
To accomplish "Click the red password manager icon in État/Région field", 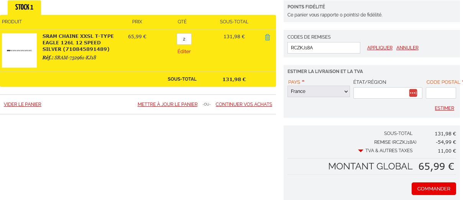I will 413,93.
